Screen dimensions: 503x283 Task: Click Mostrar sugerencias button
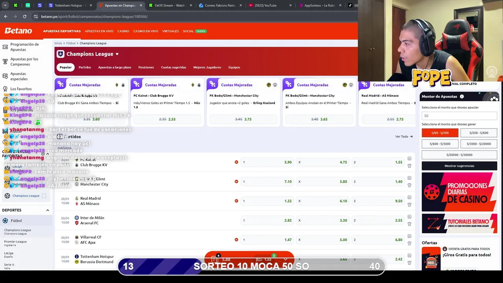click(x=459, y=166)
